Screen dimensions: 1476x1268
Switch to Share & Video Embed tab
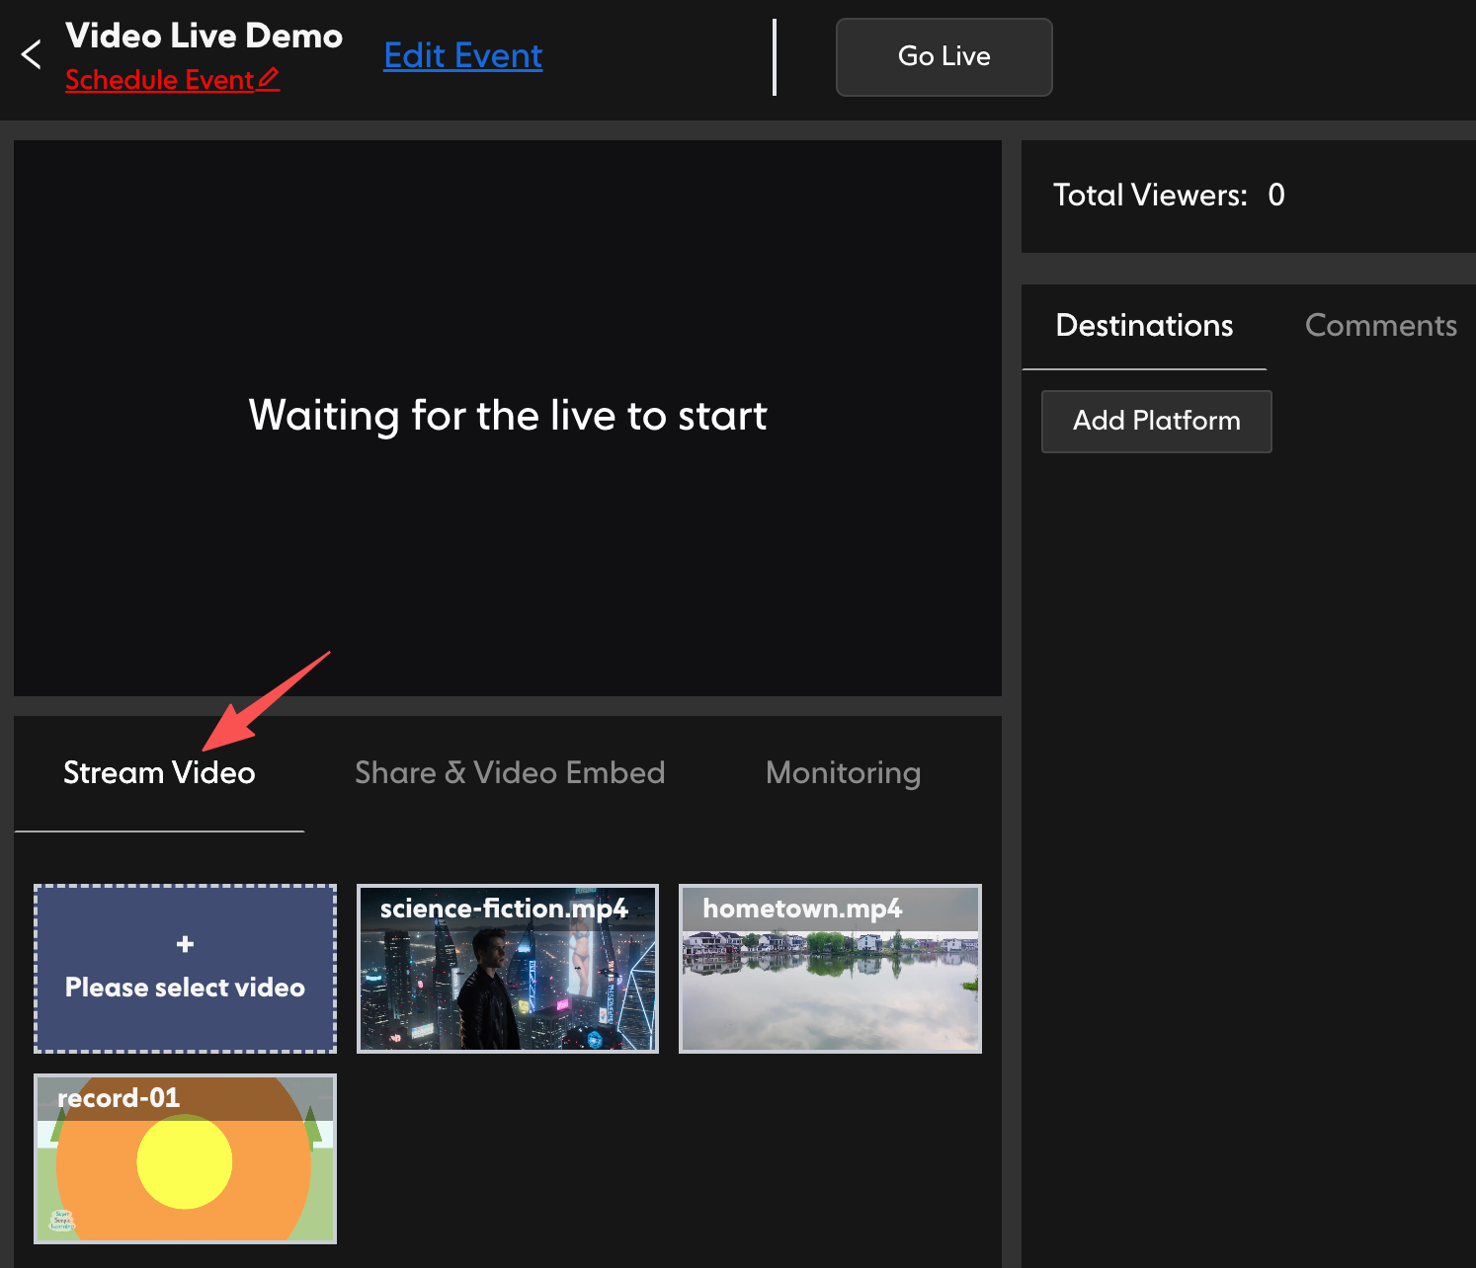(510, 772)
